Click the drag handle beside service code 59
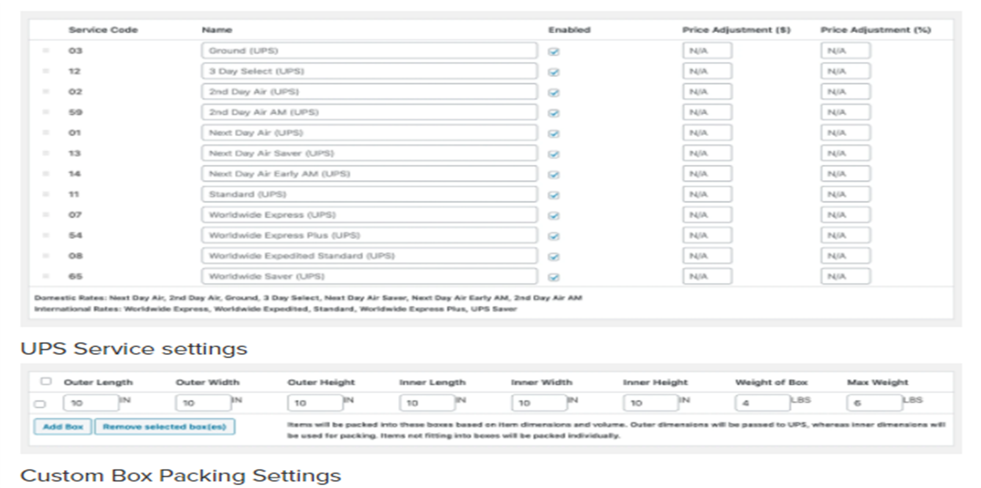The width and height of the screenshot is (981, 488). [x=46, y=112]
